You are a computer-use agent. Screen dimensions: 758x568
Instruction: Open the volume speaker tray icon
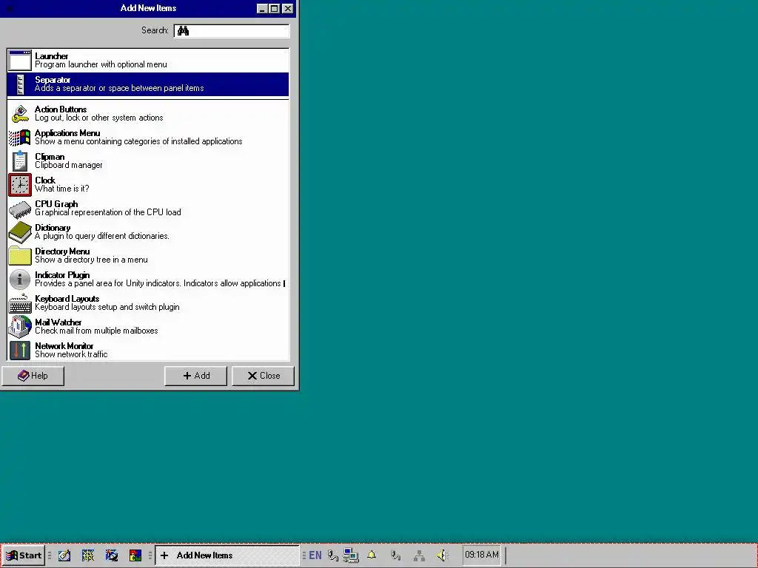tap(443, 555)
